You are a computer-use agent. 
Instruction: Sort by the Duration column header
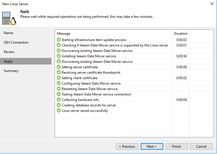pos(180,34)
